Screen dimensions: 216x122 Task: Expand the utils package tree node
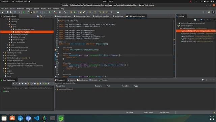click(7, 45)
